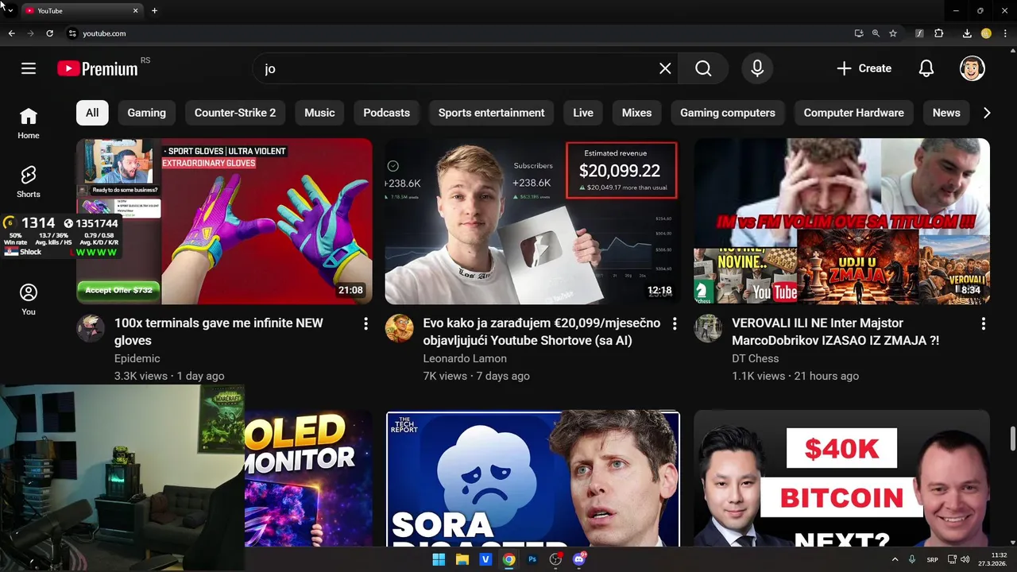Open the Epidemic channel name link
This screenshot has width=1017, height=572.
coord(137,358)
